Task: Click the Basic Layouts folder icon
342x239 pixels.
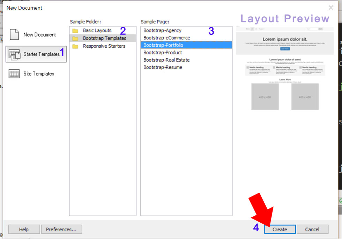Action: click(75, 31)
